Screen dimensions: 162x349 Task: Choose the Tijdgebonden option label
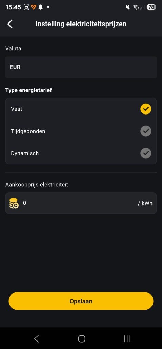(28, 131)
